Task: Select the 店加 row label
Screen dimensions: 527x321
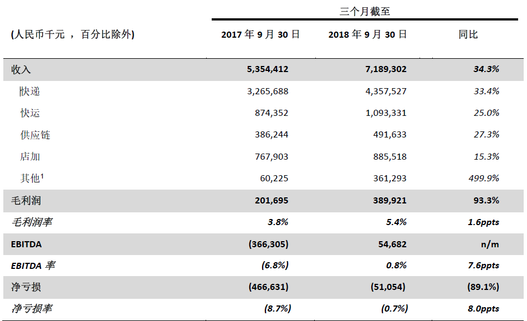Action: click(x=30, y=156)
